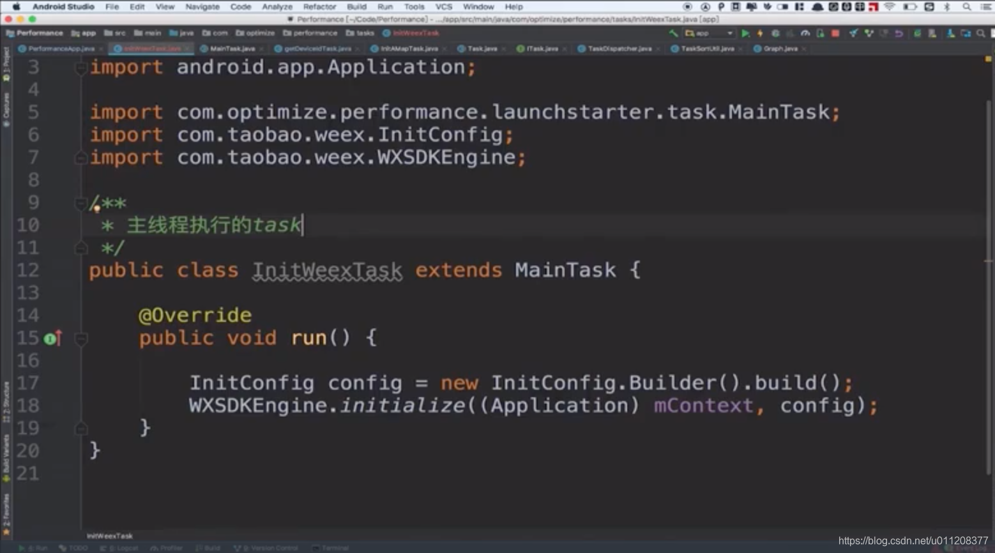Click the macOS Spotlight search icon
995x553 pixels.
[967, 6]
